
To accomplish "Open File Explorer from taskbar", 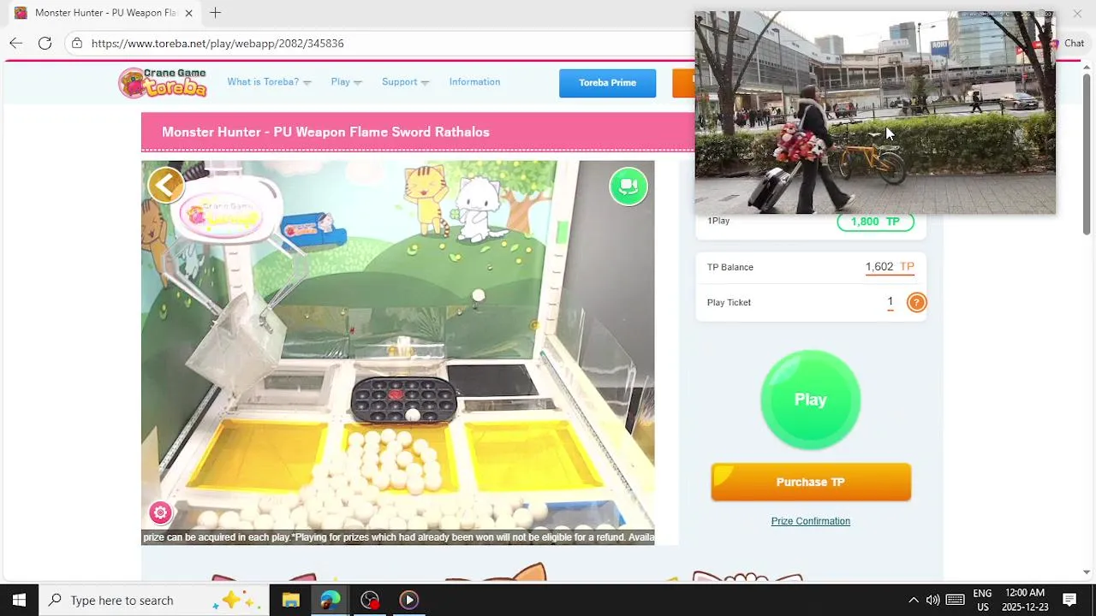I will click(x=290, y=600).
